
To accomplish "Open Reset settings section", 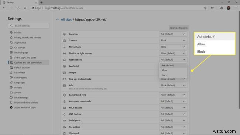I will pyautogui.click(x=28, y=97).
